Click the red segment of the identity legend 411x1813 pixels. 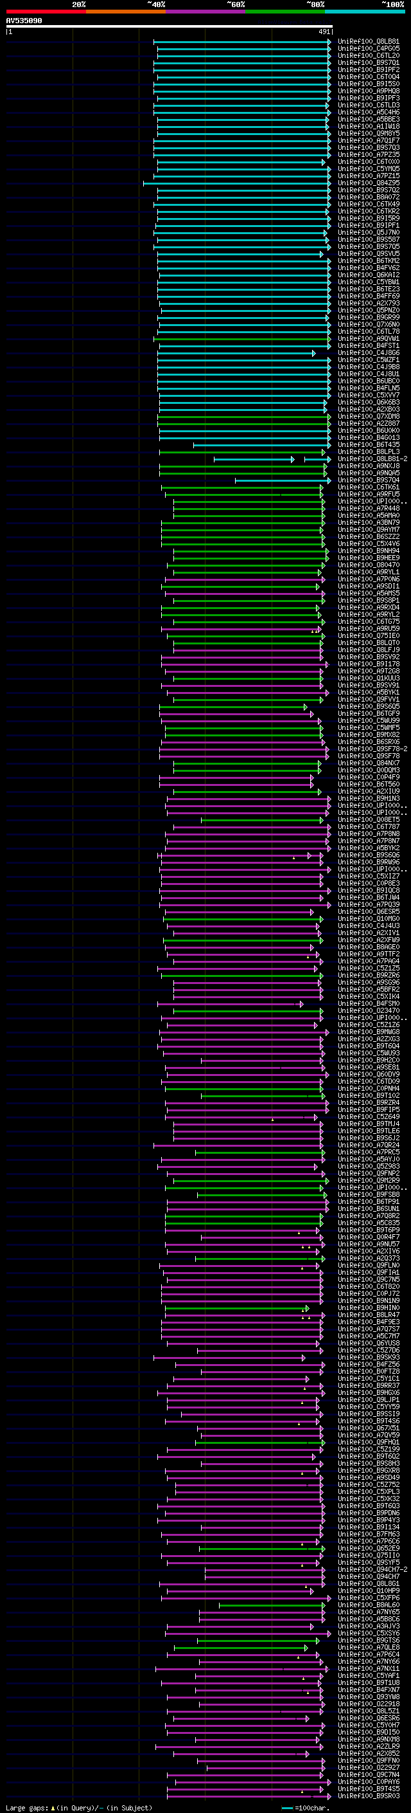[x=46, y=12]
